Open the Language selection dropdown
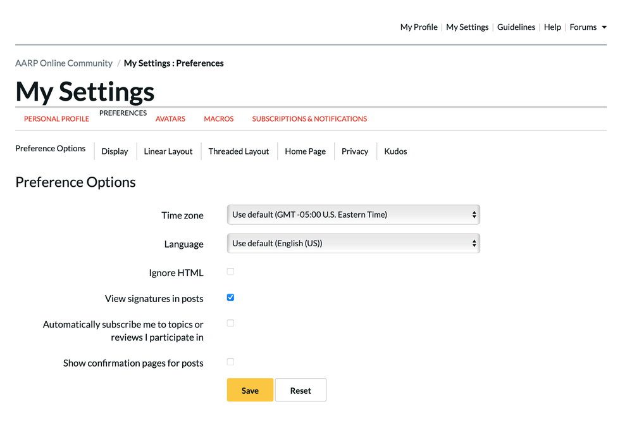This screenshot has width=632, height=428. [x=353, y=243]
